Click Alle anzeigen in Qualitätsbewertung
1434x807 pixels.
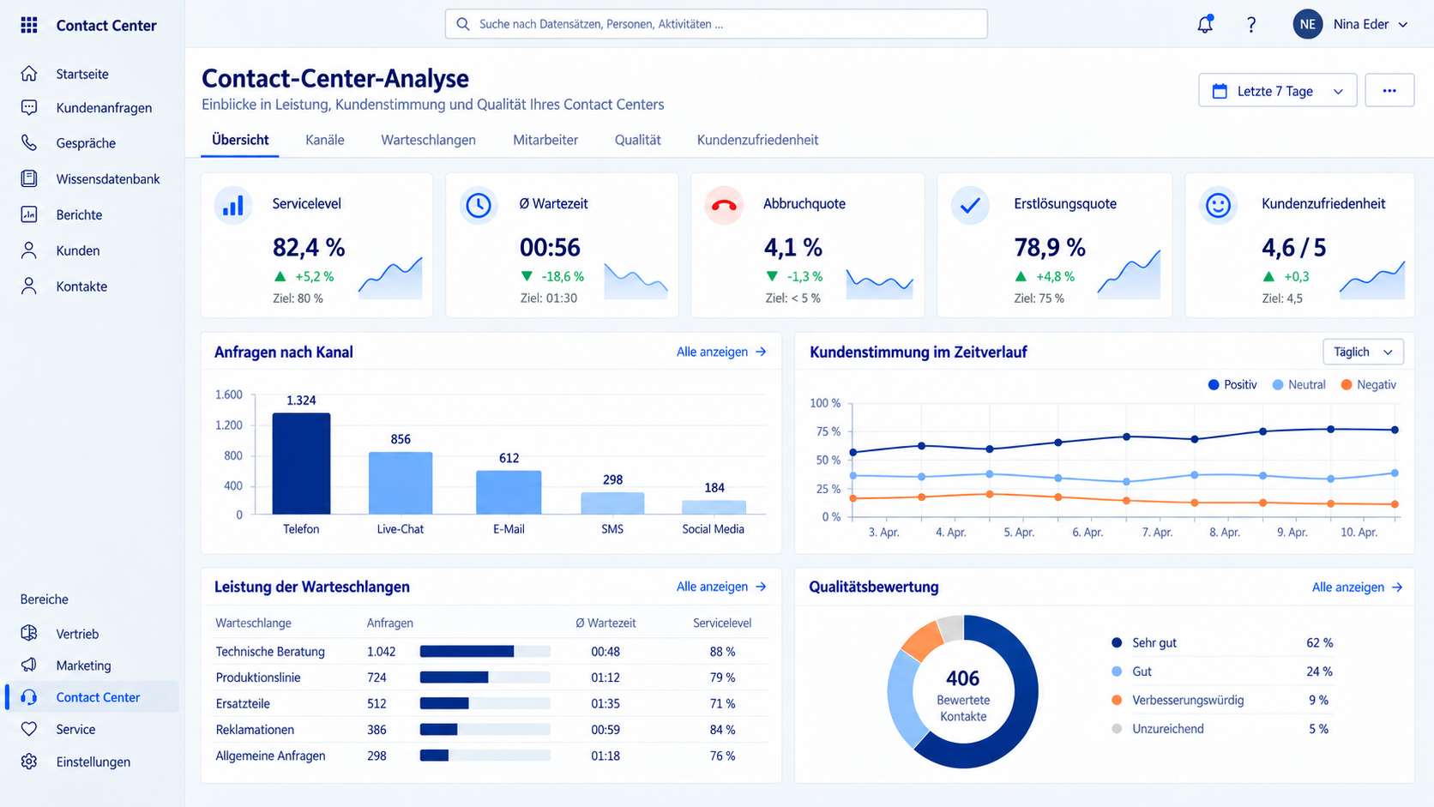(x=1357, y=587)
